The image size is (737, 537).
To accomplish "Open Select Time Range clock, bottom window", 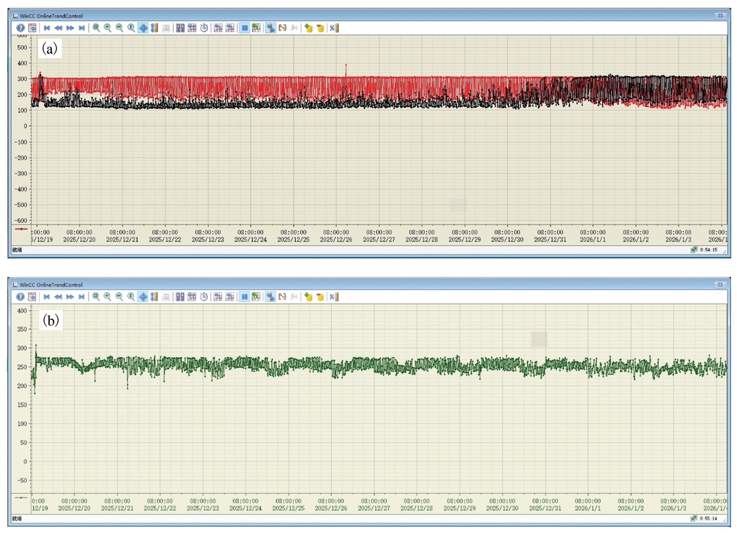I will coord(204,297).
